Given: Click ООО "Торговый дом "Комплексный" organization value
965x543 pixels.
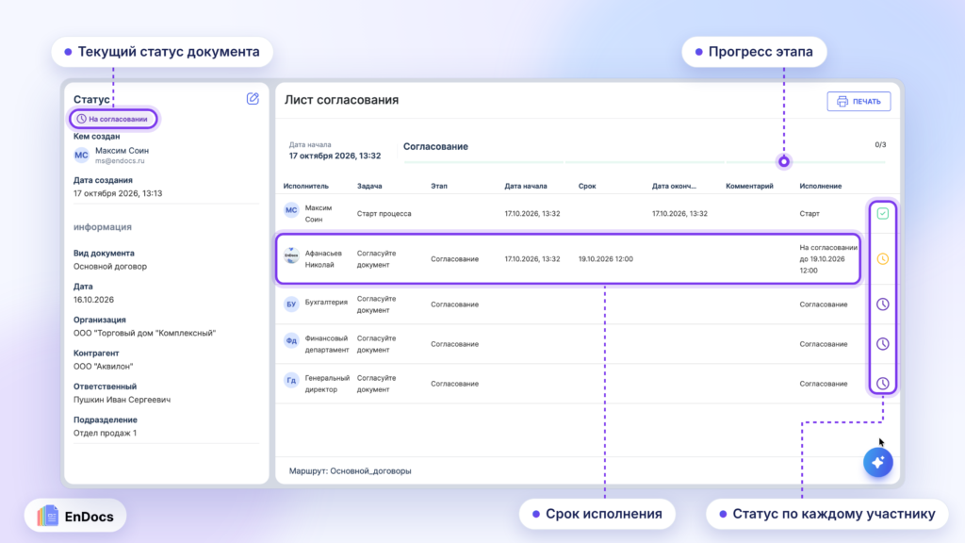Looking at the screenshot, I should tap(144, 333).
